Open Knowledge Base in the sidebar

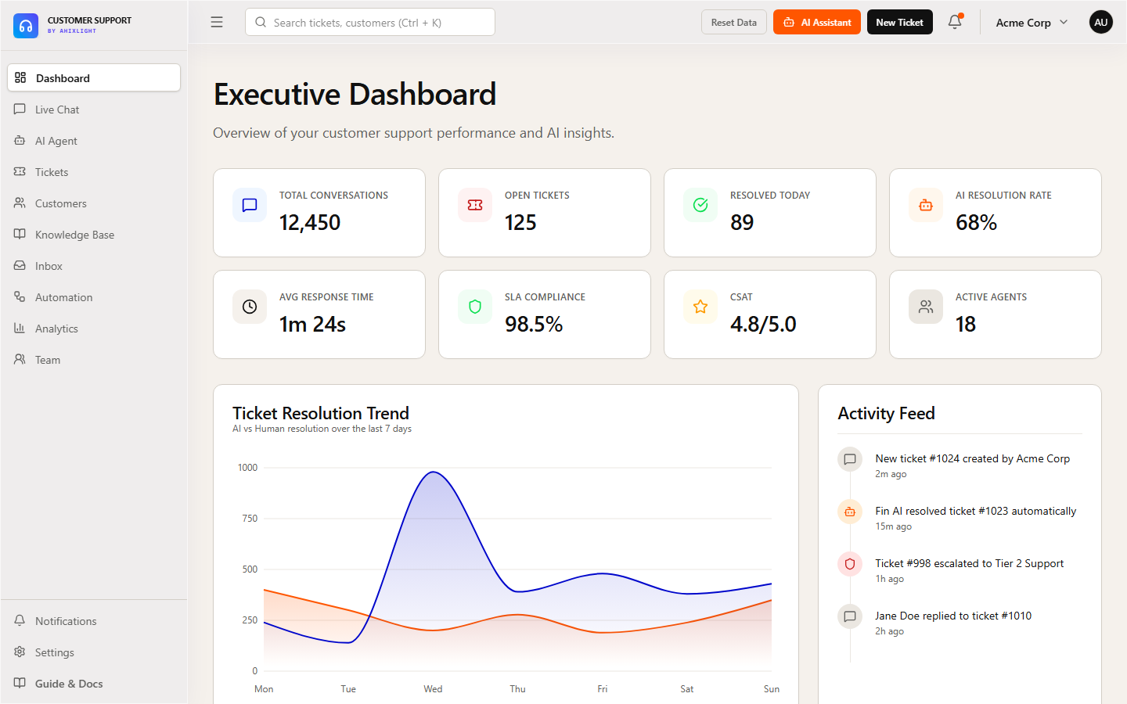coord(94,235)
